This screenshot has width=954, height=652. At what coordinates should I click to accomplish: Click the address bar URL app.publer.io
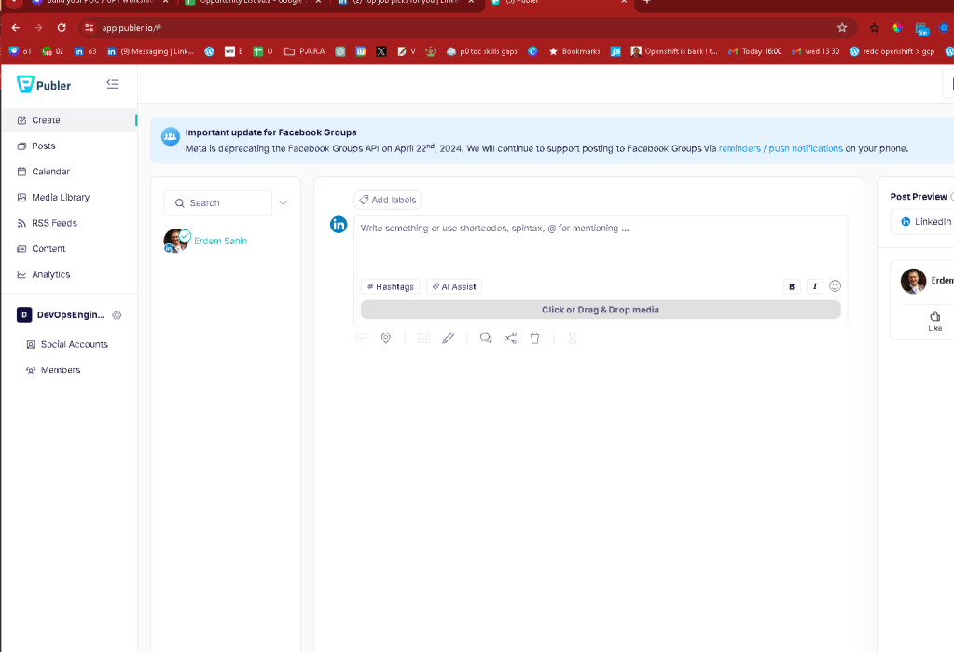[131, 27]
